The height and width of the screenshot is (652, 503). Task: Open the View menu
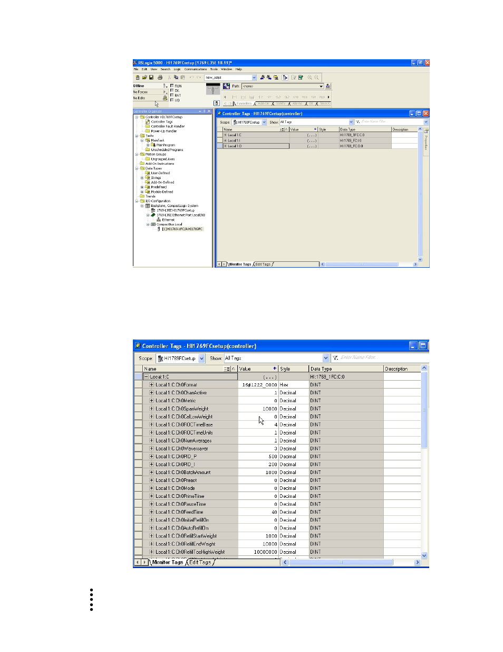tap(154, 69)
